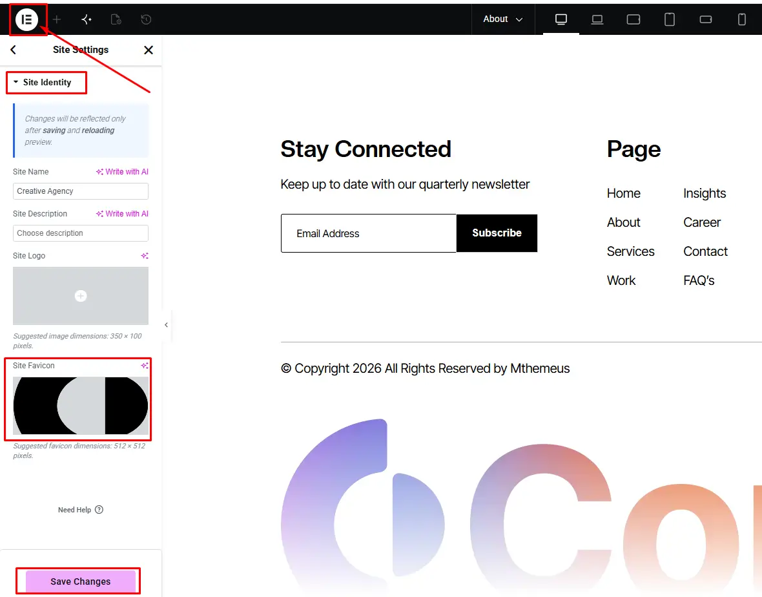Screen dimensions: 762x597
Task: Click the Save Changes button
Action: (x=81, y=581)
